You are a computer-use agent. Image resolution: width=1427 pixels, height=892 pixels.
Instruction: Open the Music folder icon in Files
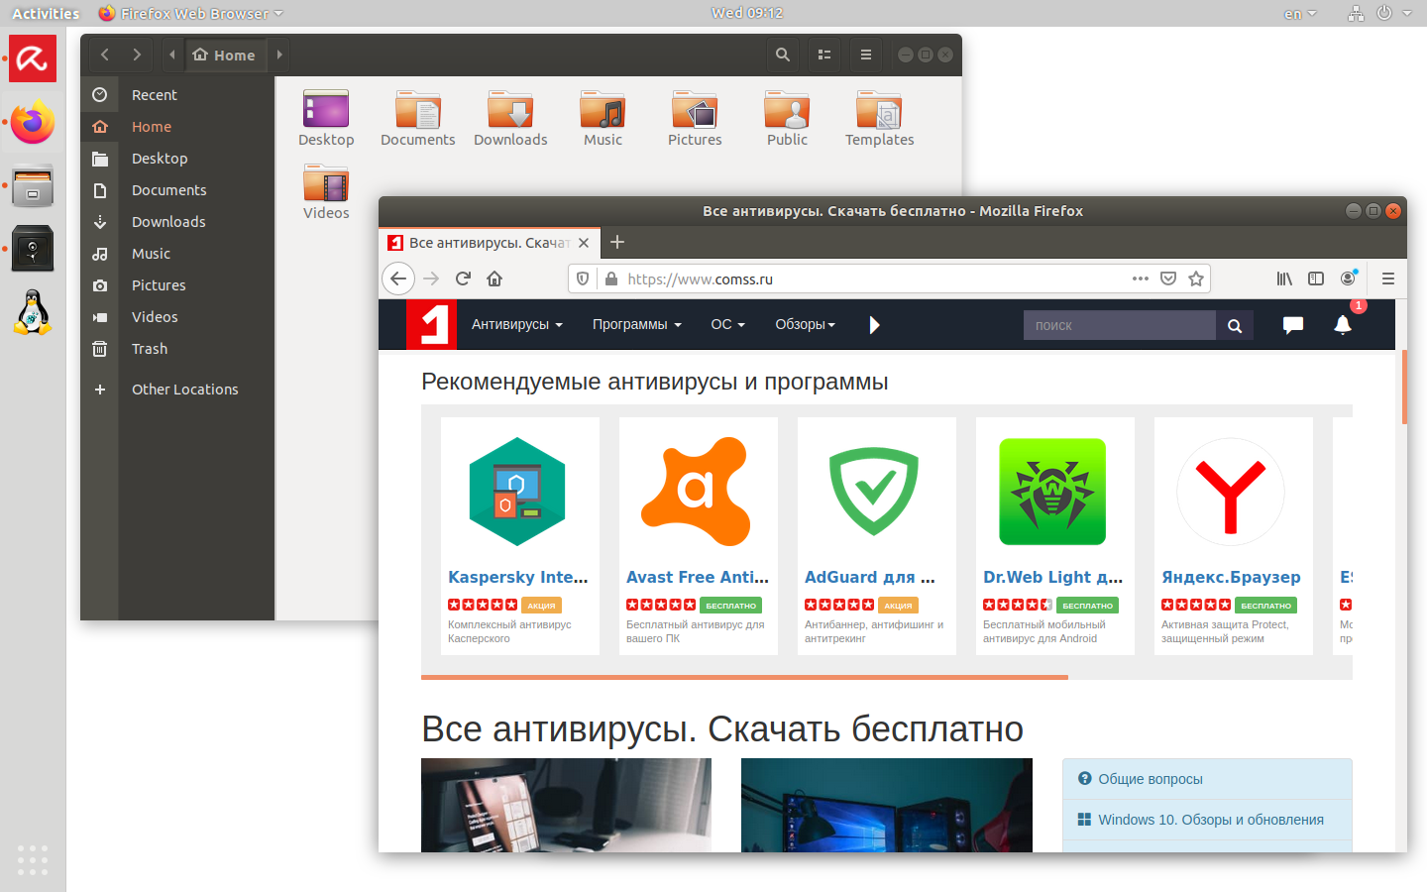(x=603, y=119)
